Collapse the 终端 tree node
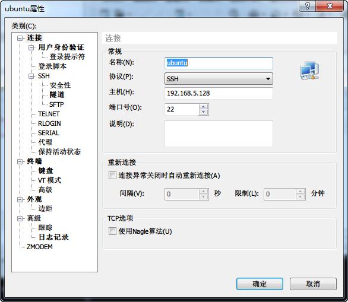The image size is (348, 302). click(20, 161)
